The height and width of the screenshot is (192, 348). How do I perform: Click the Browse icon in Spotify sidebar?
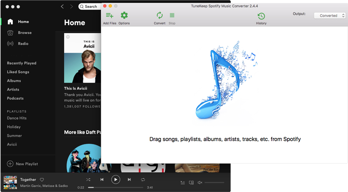click(10, 33)
